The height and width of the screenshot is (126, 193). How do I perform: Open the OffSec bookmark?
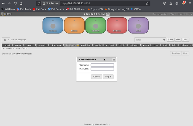point(136,9)
